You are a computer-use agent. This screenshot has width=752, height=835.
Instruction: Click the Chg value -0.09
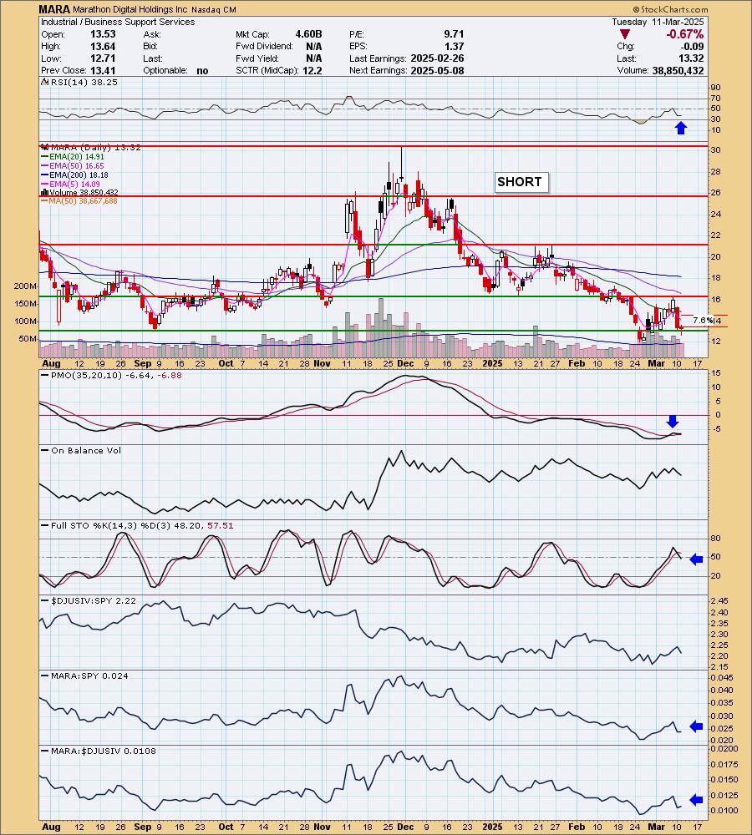(691, 46)
